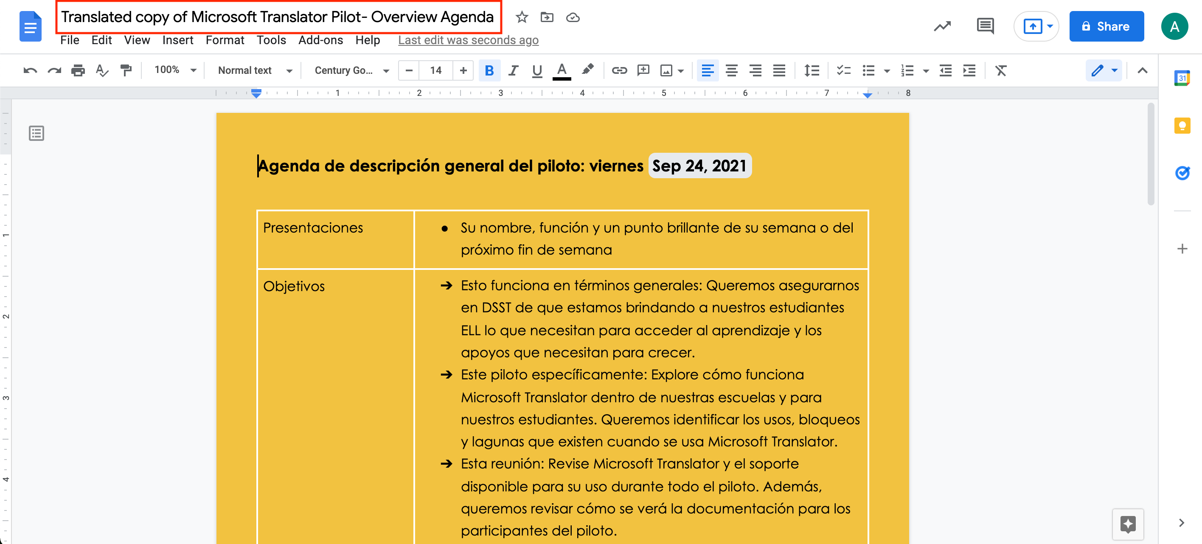Open Google Keep in the side panel
The width and height of the screenshot is (1202, 544).
coord(1182,126)
